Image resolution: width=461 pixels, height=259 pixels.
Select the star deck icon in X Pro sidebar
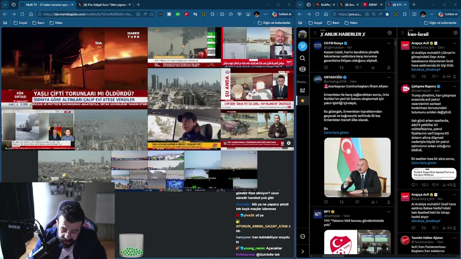303,101
